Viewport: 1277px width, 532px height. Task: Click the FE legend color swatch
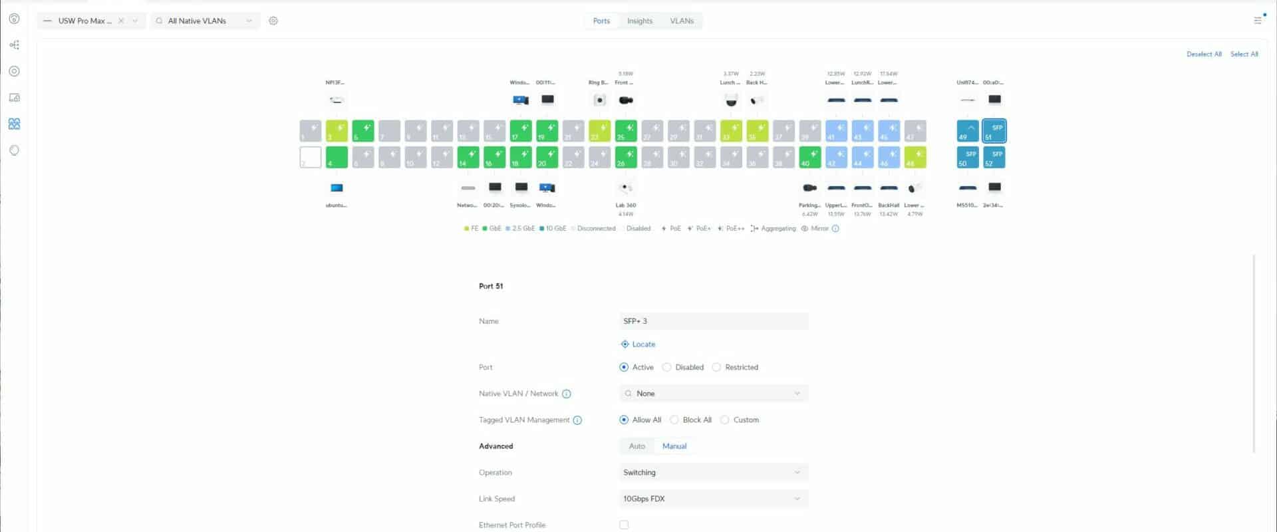pyautogui.click(x=466, y=228)
